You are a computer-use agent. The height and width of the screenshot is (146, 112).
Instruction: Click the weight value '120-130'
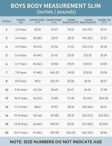pos(54,133)
